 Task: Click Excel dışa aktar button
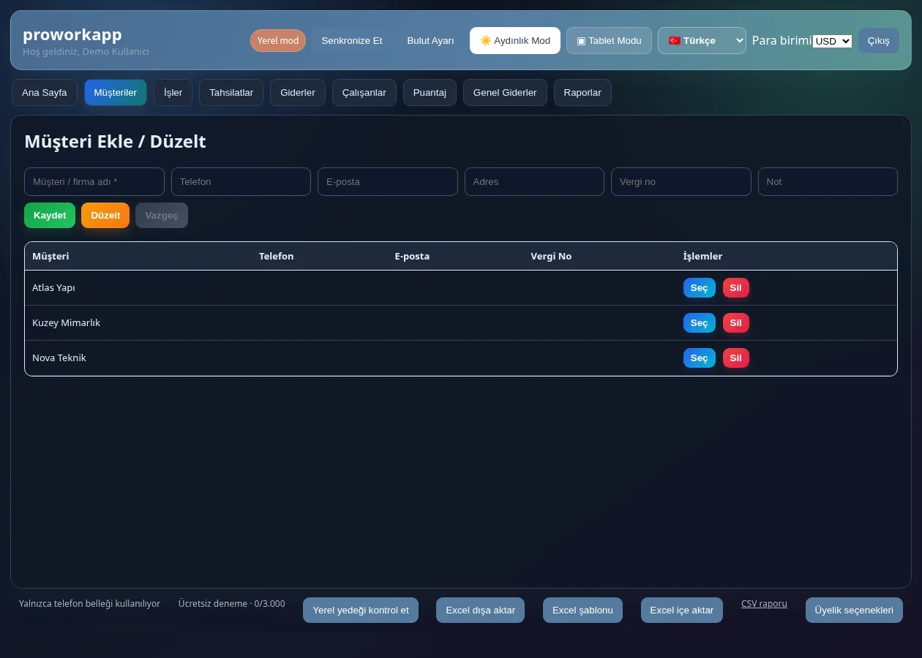click(480, 610)
